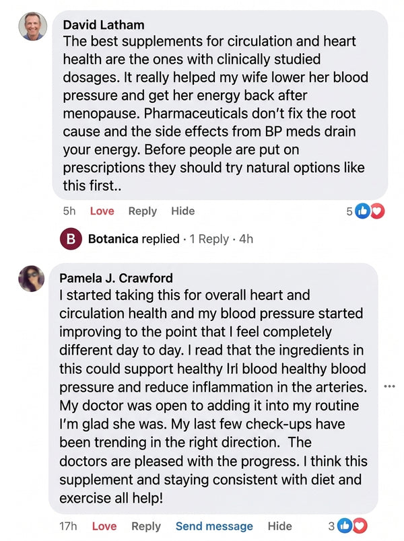Hide David Latham's comment
Image resolution: width=404 pixels, height=541 pixels.
(x=183, y=211)
